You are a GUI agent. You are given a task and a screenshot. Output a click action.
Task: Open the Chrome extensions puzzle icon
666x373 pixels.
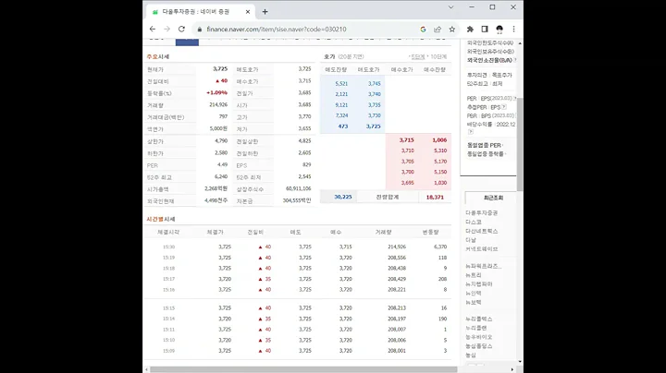470,30
